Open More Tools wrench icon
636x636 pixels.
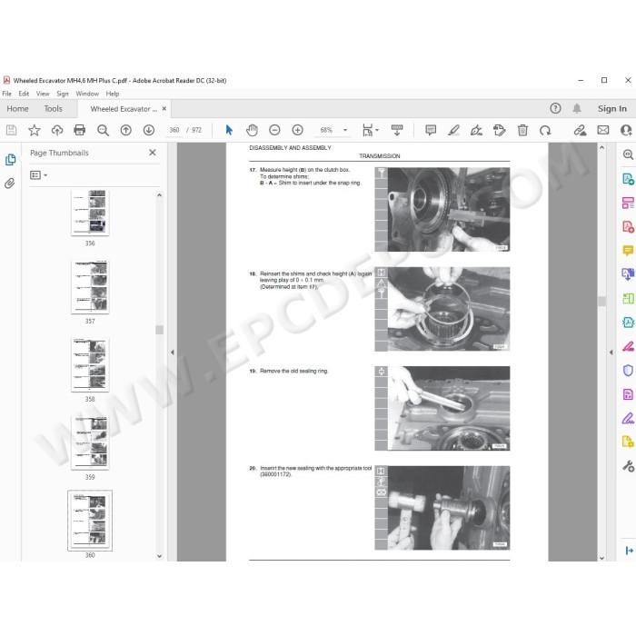coord(628,466)
